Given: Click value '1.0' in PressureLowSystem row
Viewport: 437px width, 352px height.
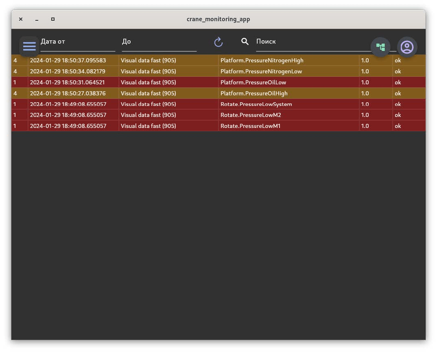Looking at the screenshot, I should click(x=365, y=104).
